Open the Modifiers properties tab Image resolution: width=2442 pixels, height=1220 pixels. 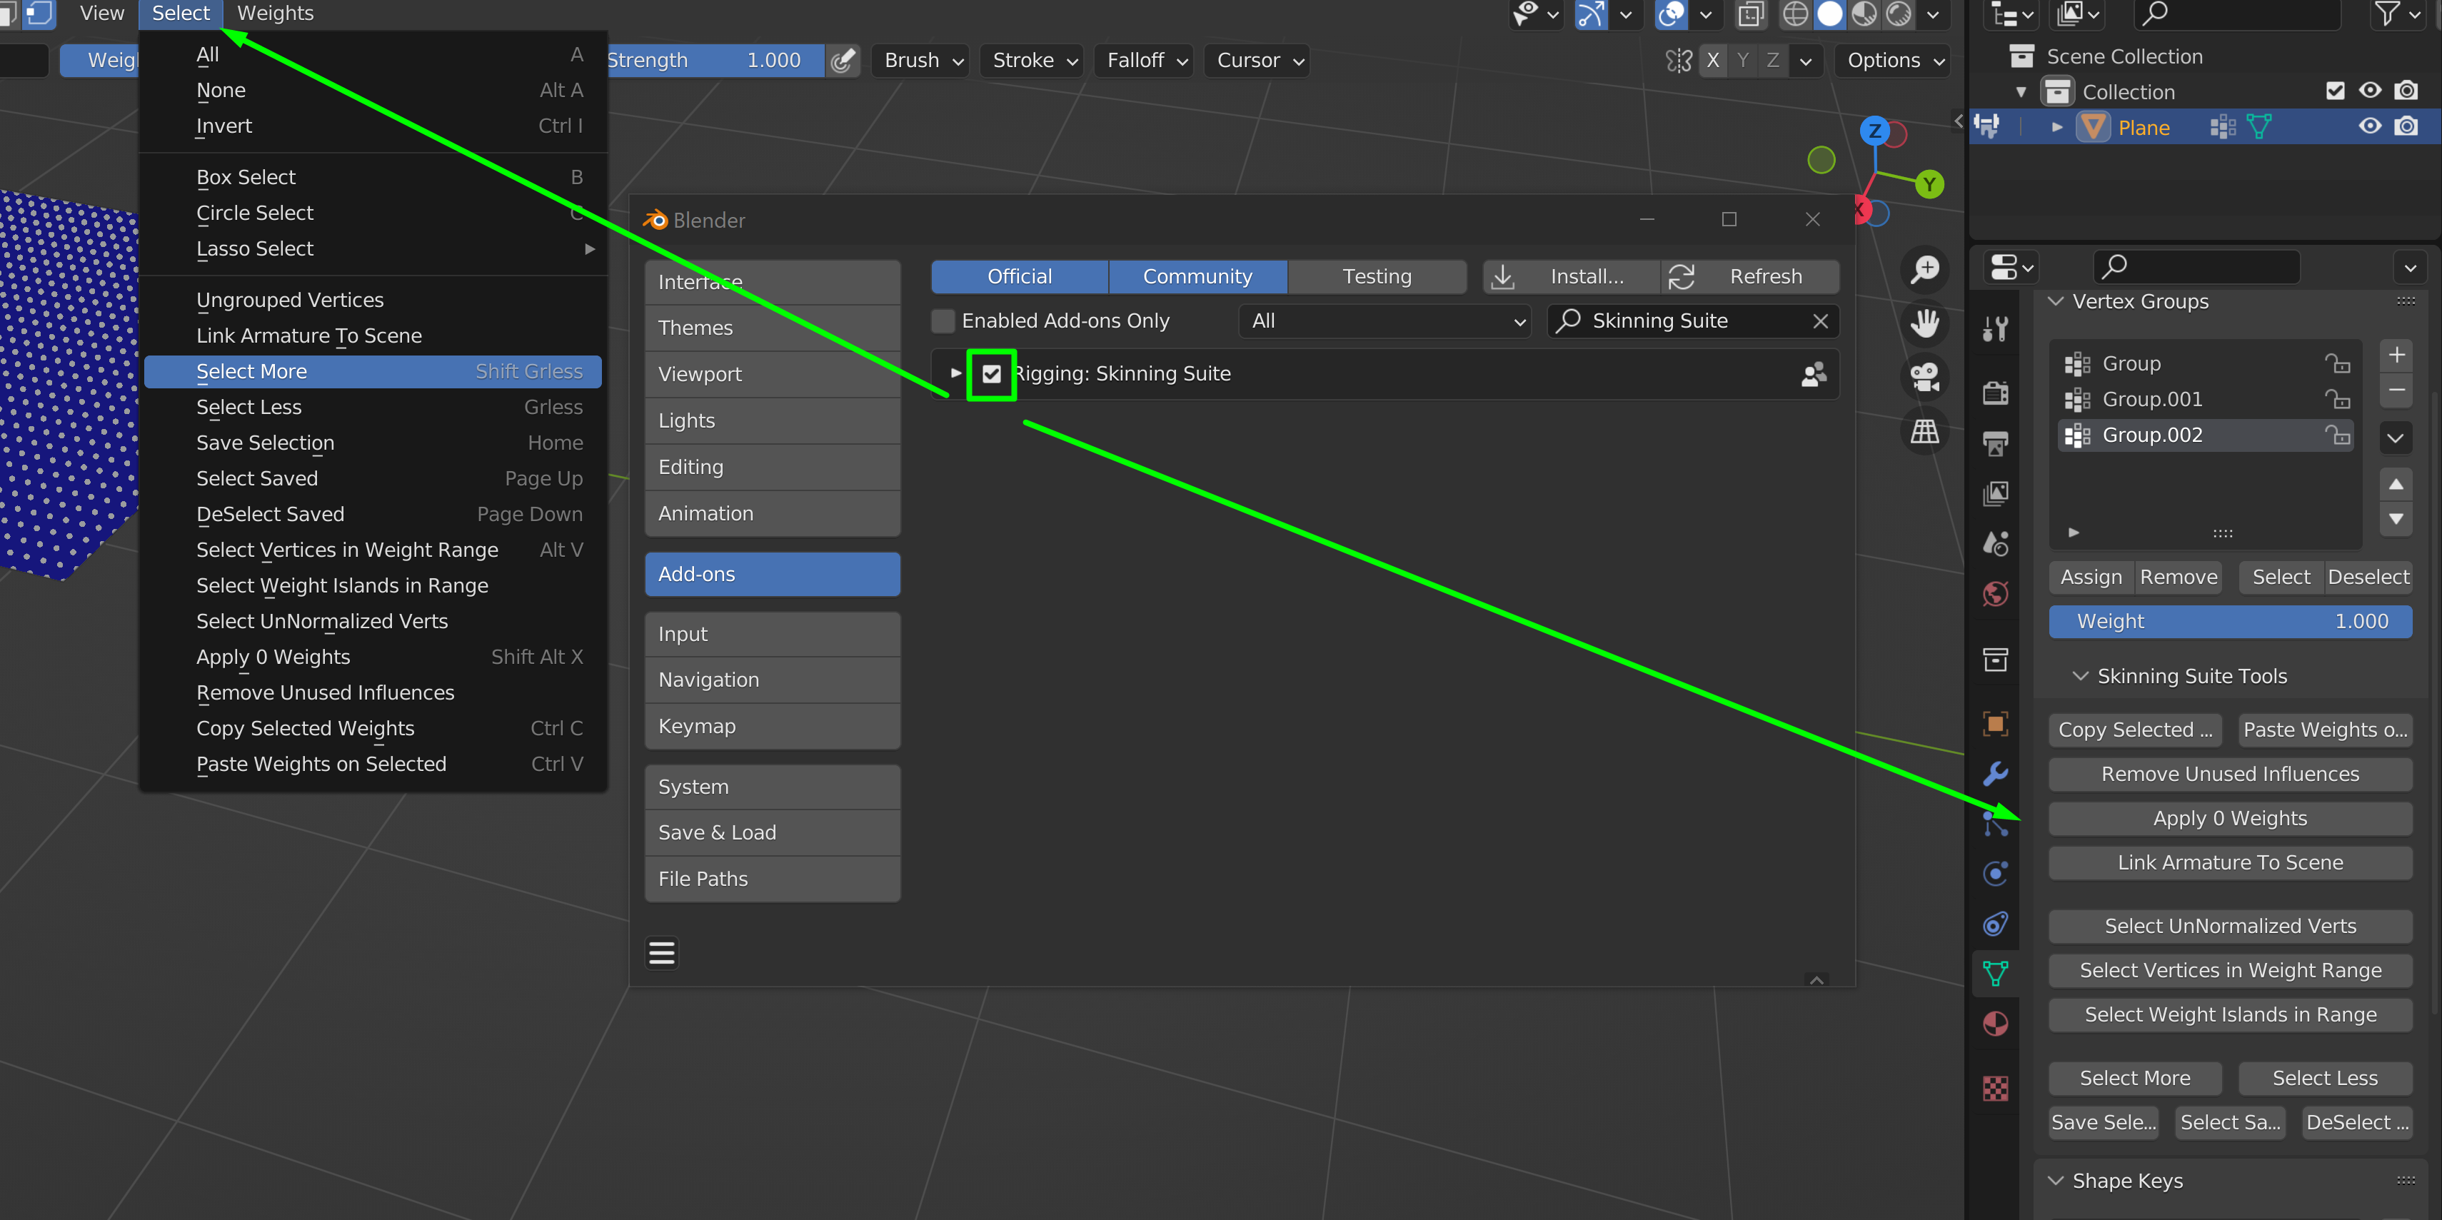point(1996,774)
